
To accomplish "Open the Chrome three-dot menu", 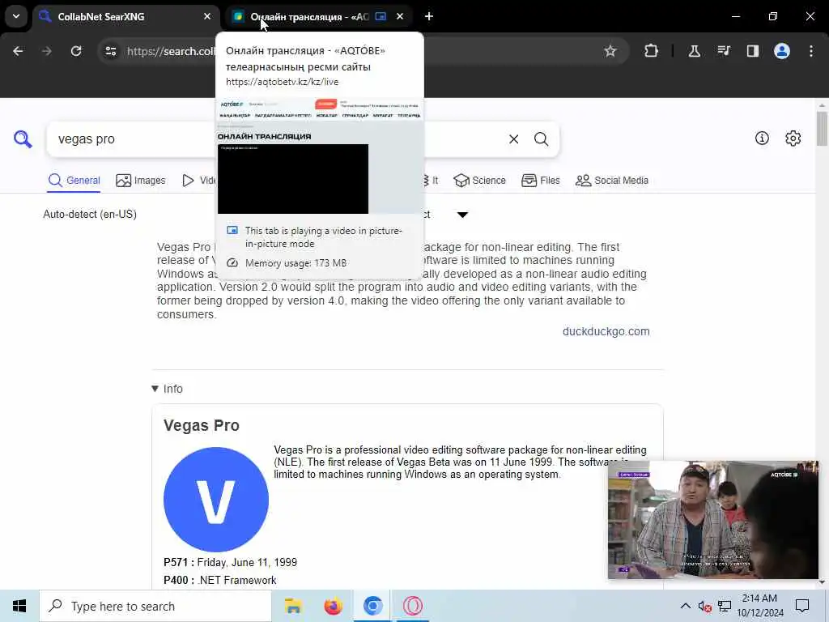I will [811, 51].
